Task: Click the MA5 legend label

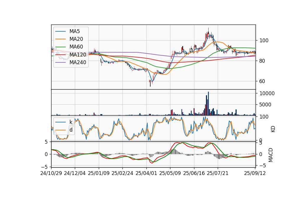Action: (x=75, y=31)
